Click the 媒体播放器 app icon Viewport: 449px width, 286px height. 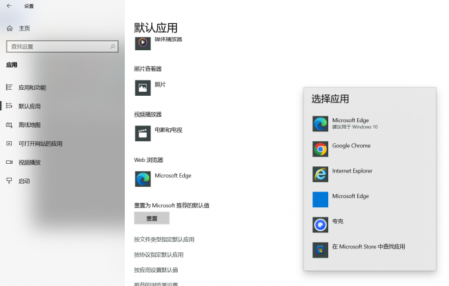(x=143, y=43)
